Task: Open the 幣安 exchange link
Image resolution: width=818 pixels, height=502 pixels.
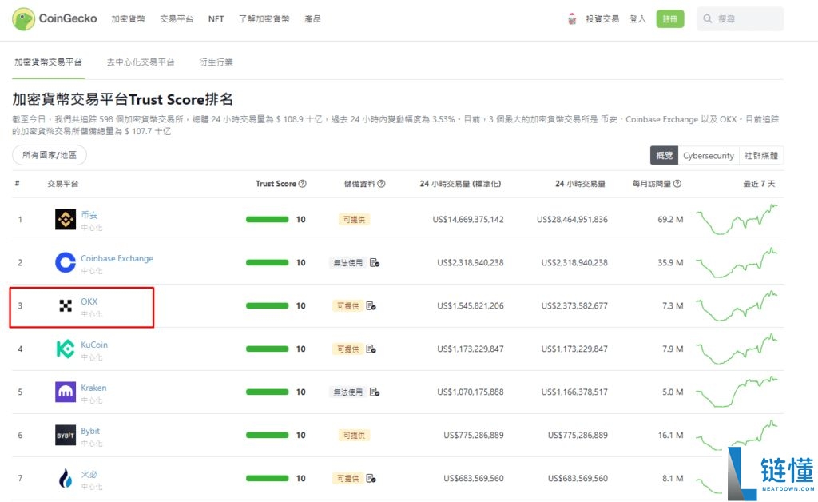Action: coord(89,214)
